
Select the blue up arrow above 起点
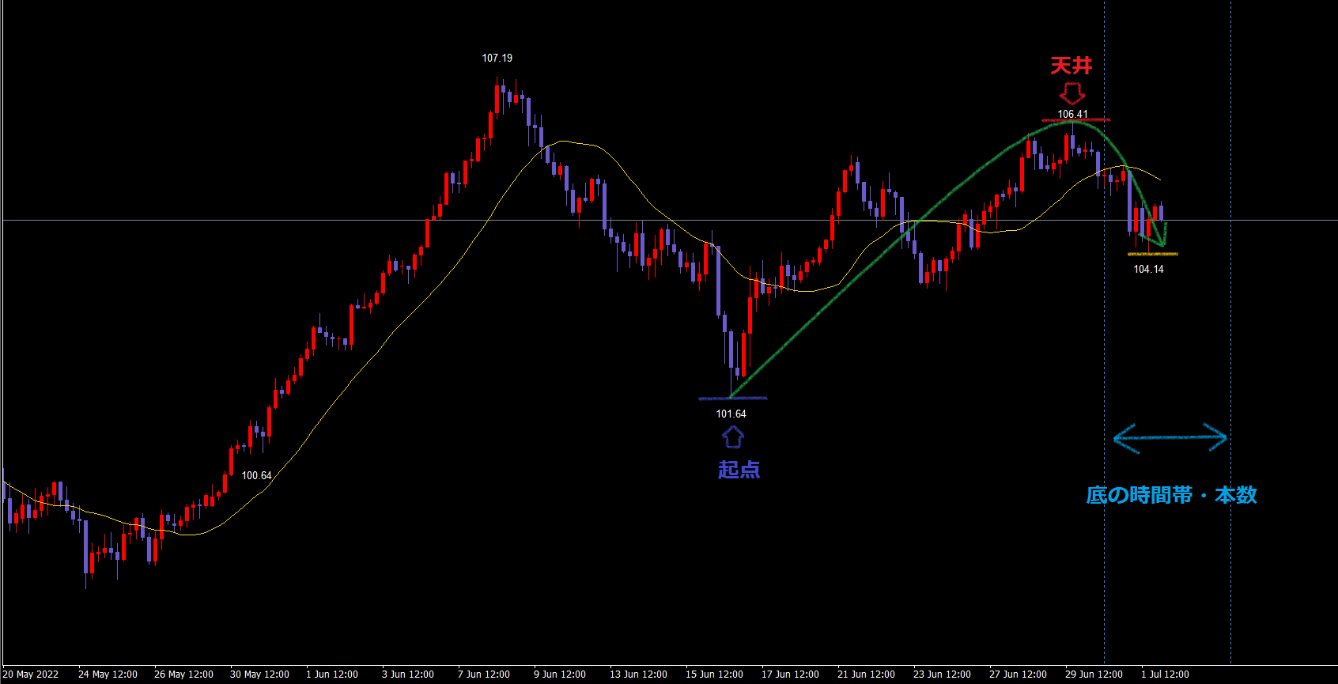coord(733,436)
